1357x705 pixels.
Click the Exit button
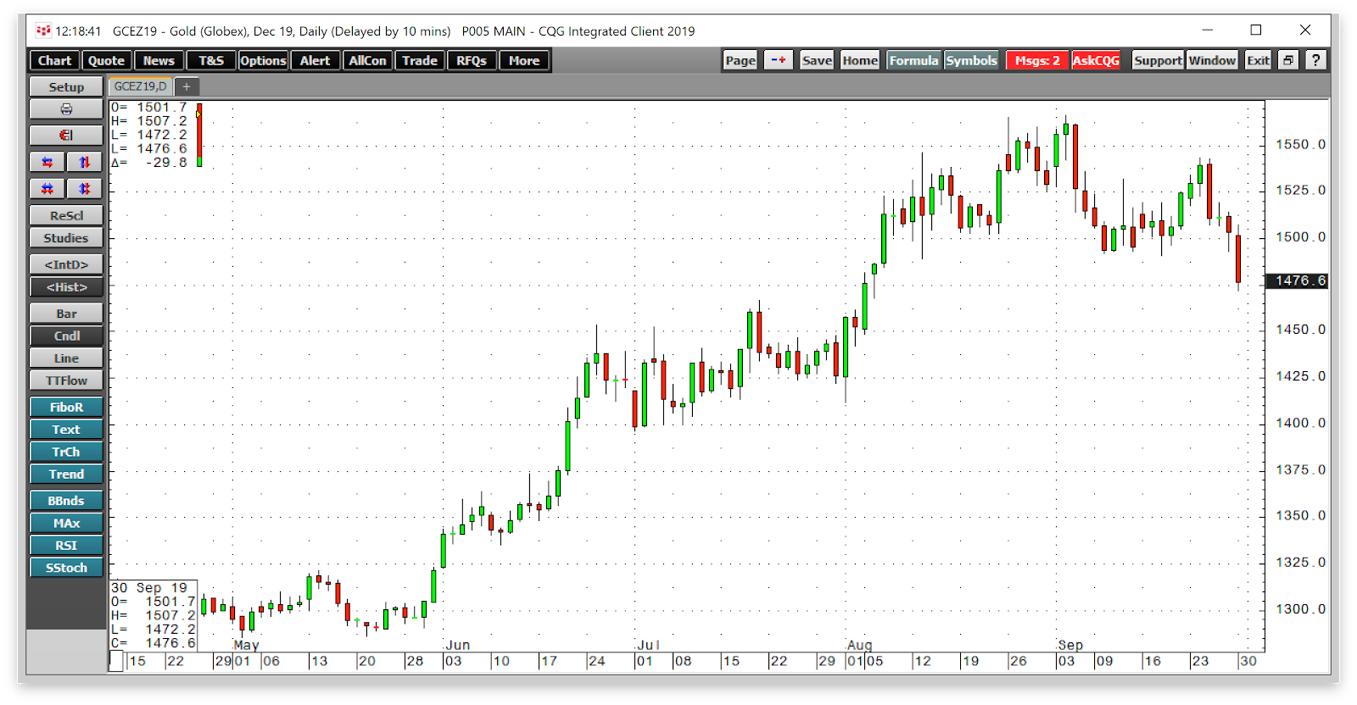1258,60
